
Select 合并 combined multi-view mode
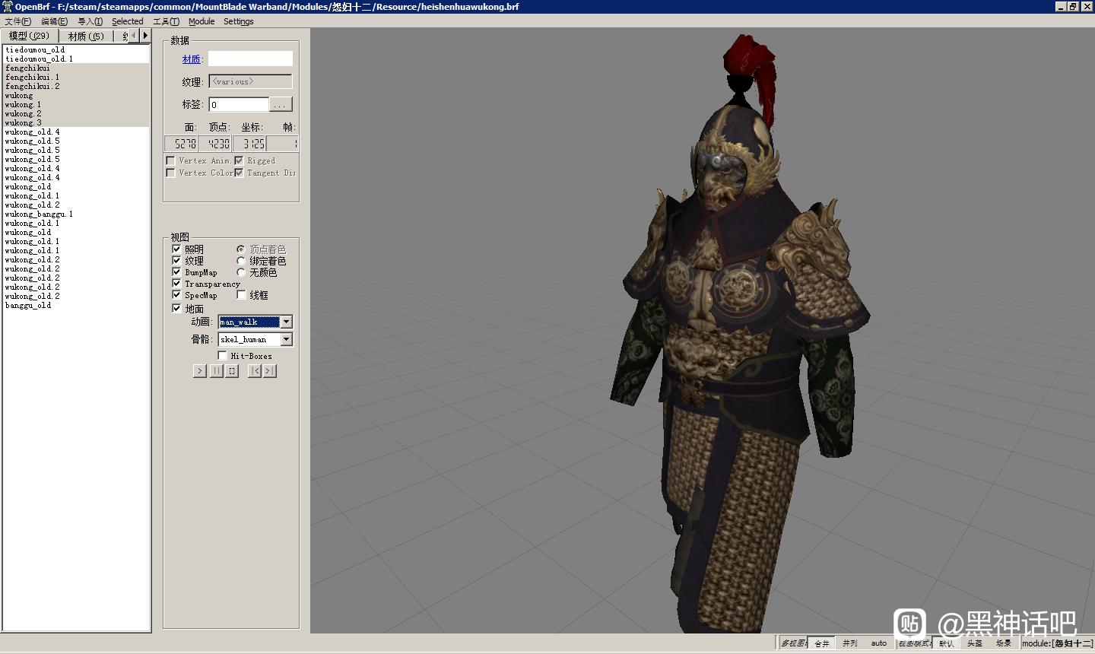click(822, 643)
